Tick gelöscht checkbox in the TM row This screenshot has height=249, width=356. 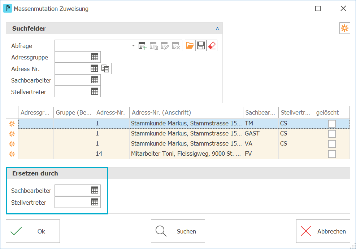[x=332, y=124]
